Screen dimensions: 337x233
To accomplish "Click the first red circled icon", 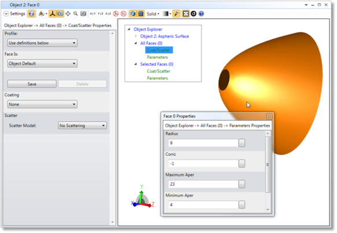I will [116, 14].
